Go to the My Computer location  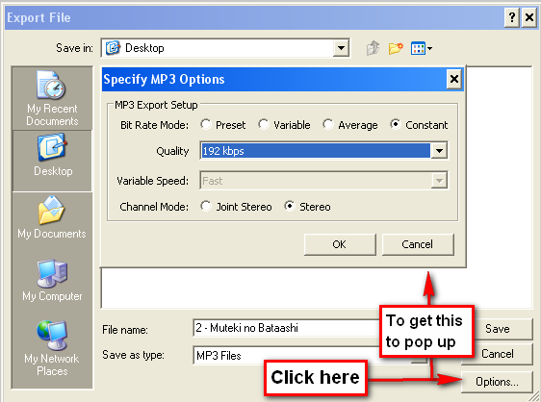click(52, 280)
